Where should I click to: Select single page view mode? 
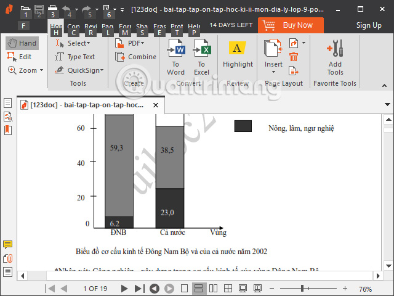pyautogui.click(x=184, y=289)
